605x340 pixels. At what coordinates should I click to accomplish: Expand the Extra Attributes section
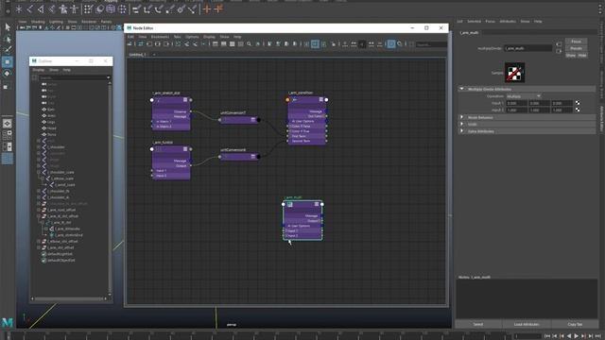462,131
